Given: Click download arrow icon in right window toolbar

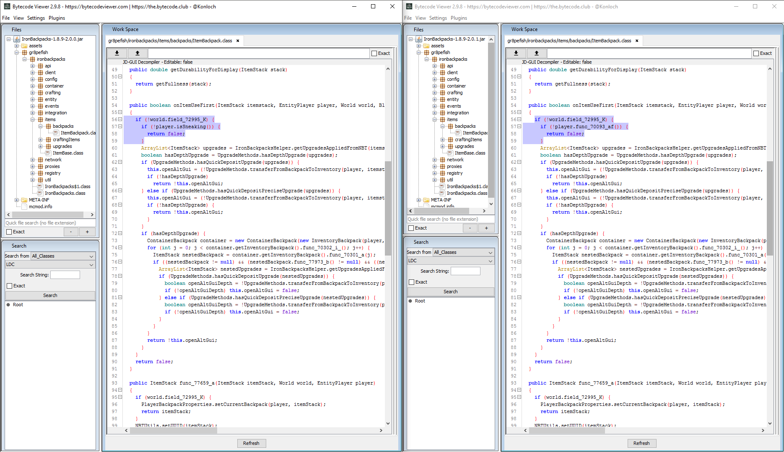Looking at the screenshot, I should (516, 53).
